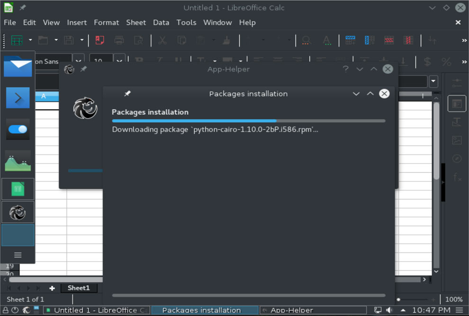Click the volume speaker tray icon
Viewport: 469px width, 316px height.
(389, 310)
